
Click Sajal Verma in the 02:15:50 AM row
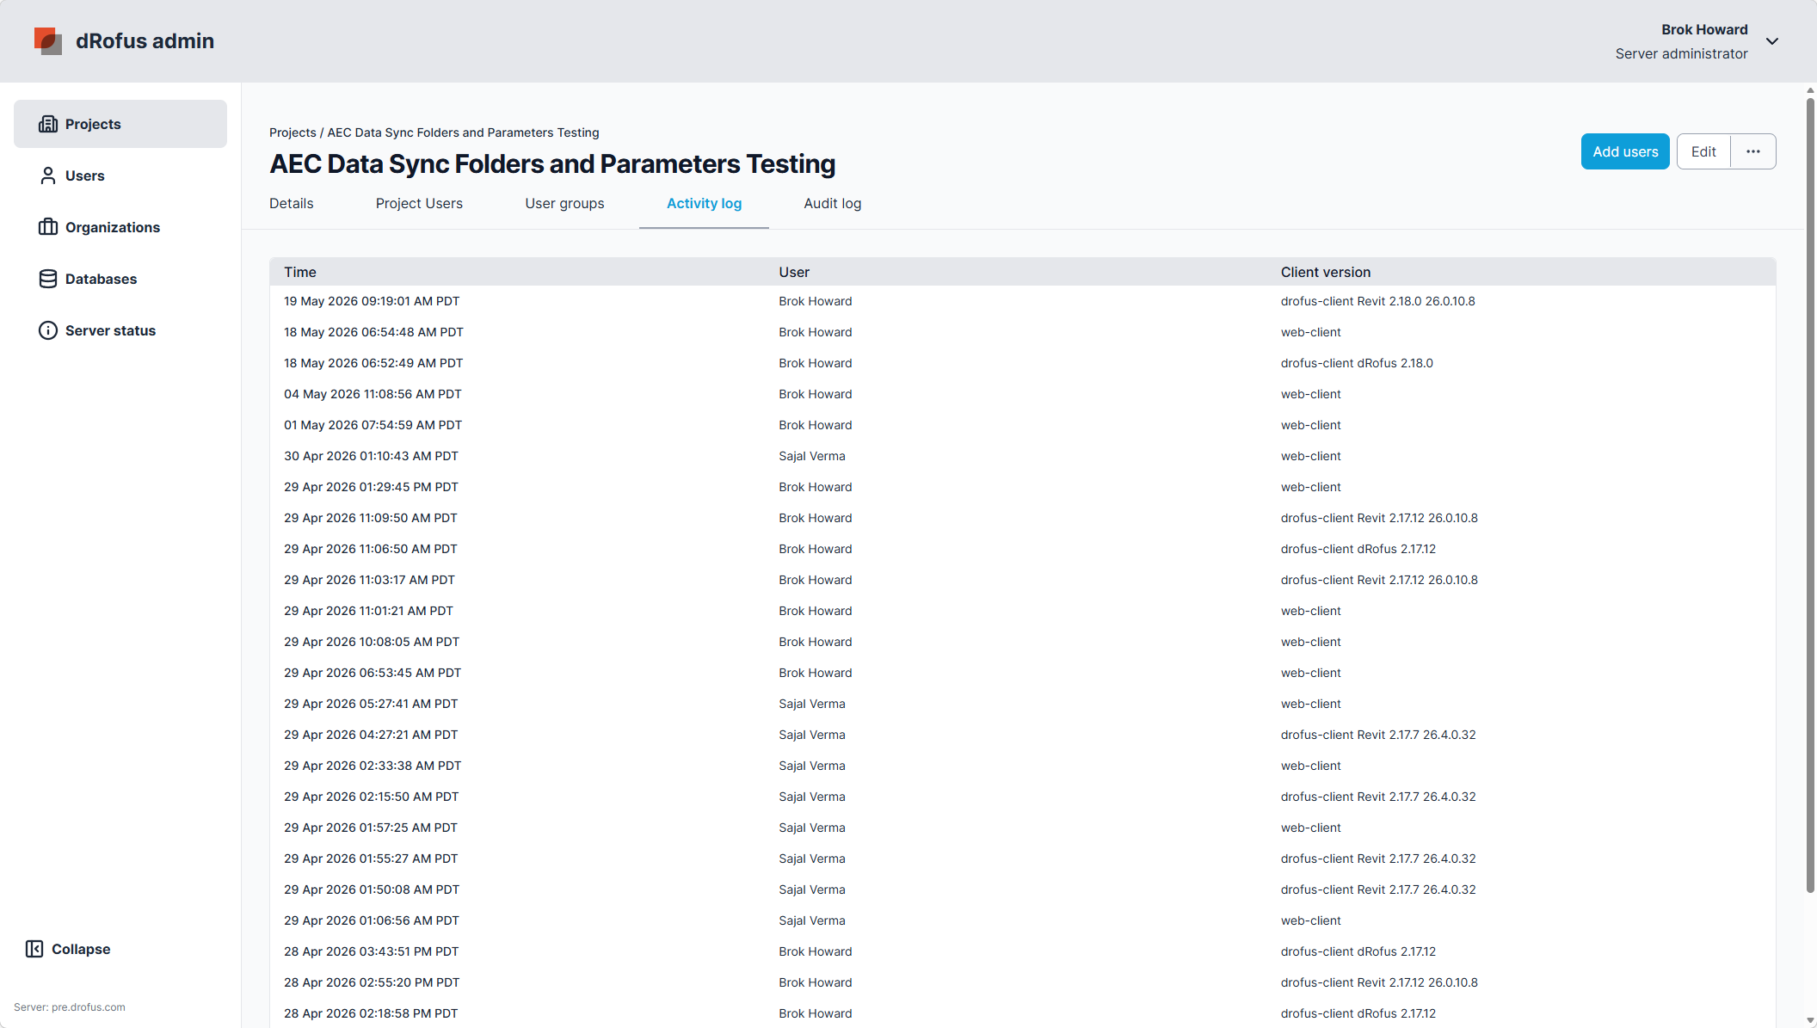[812, 797]
